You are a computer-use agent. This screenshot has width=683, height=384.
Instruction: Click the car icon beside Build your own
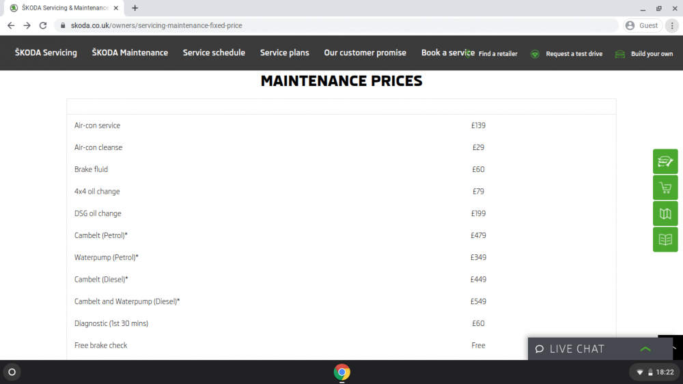[620, 54]
